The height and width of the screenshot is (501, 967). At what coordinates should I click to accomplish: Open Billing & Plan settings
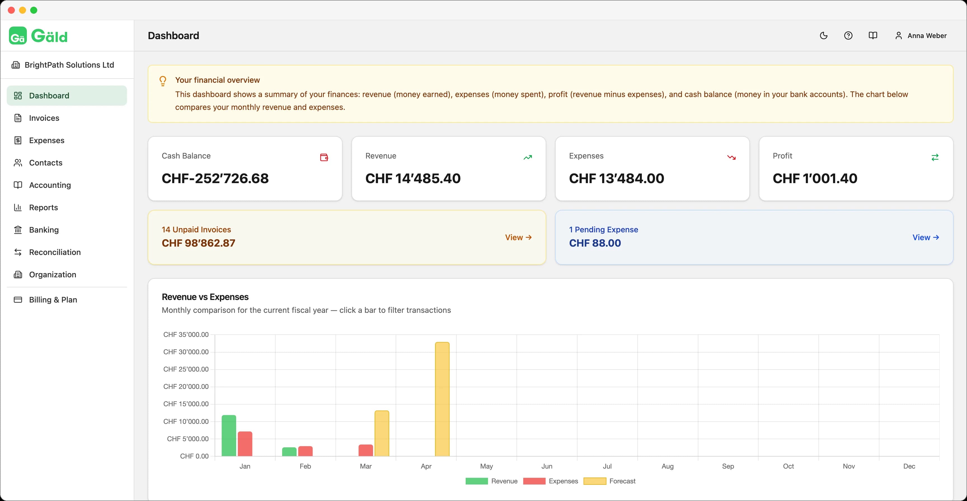tap(53, 299)
